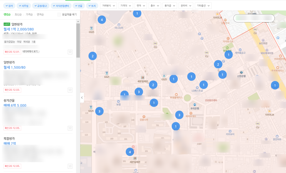Click the 미니슈퍼 map icon
Viewport: 286px width, 173px height.
[119, 25]
